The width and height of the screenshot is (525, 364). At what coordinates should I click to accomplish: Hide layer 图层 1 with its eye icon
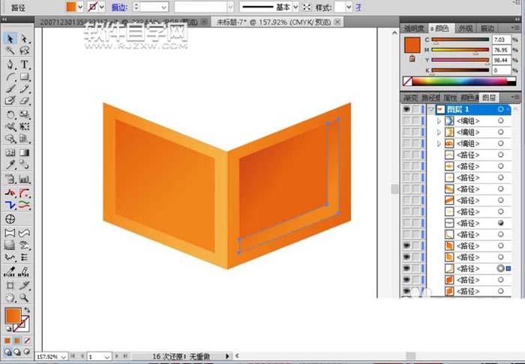pyautogui.click(x=407, y=110)
